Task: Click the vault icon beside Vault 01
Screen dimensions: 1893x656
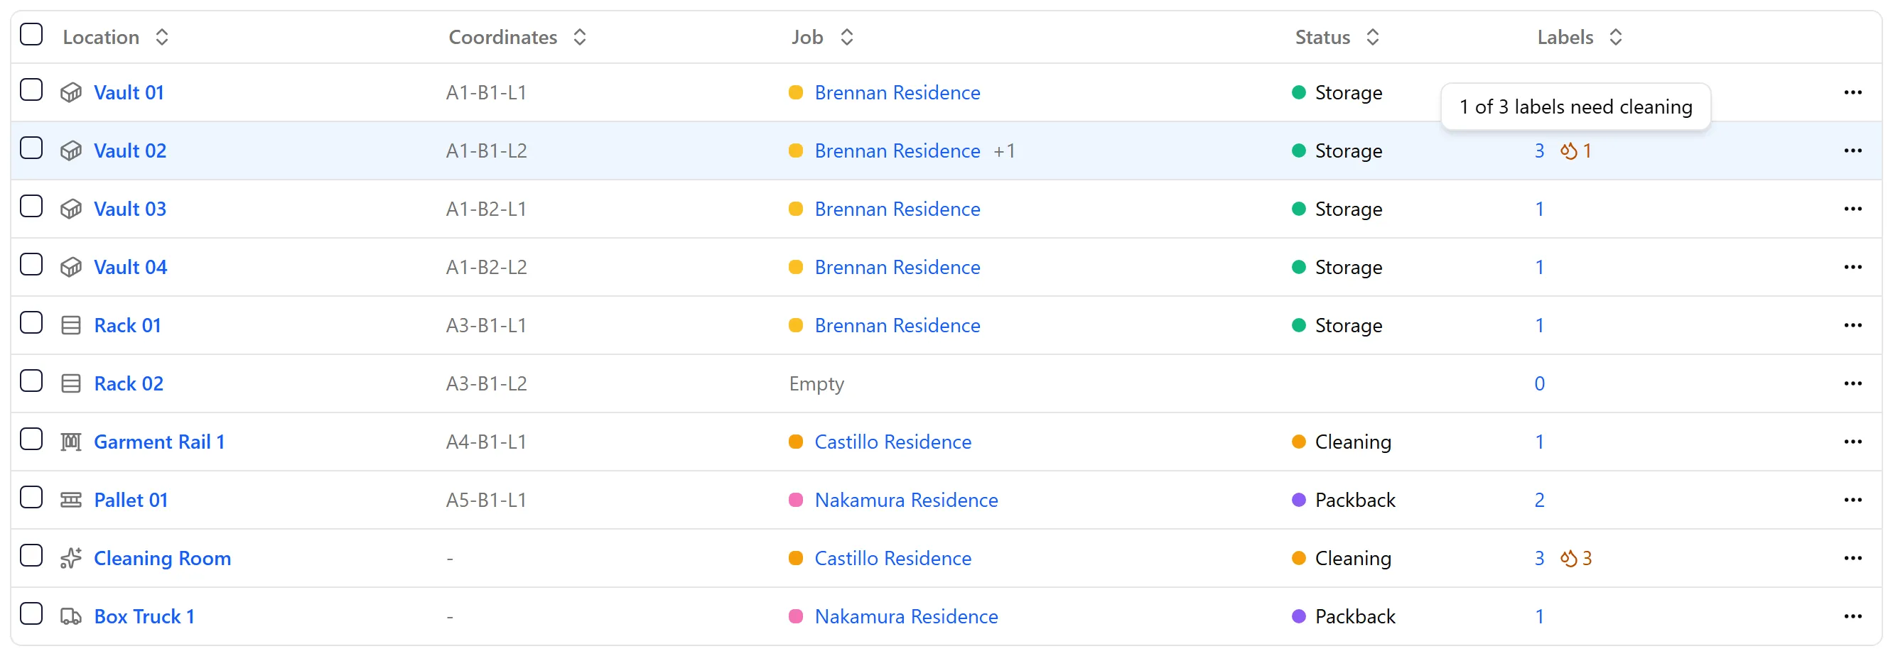Action: 70,92
